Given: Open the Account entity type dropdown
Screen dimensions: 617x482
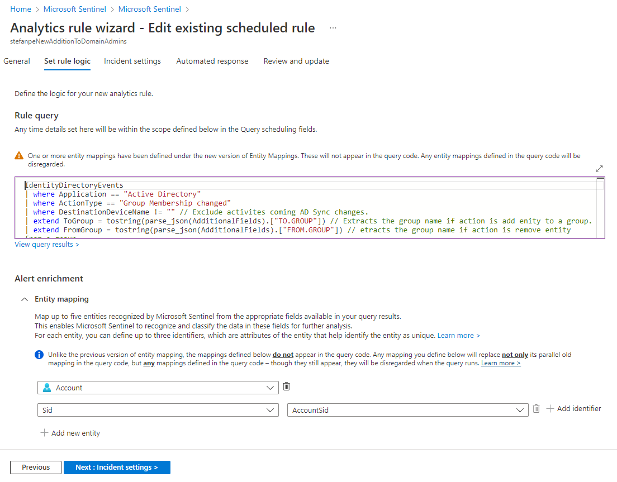Looking at the screenshot, I should tap(158, 388).
